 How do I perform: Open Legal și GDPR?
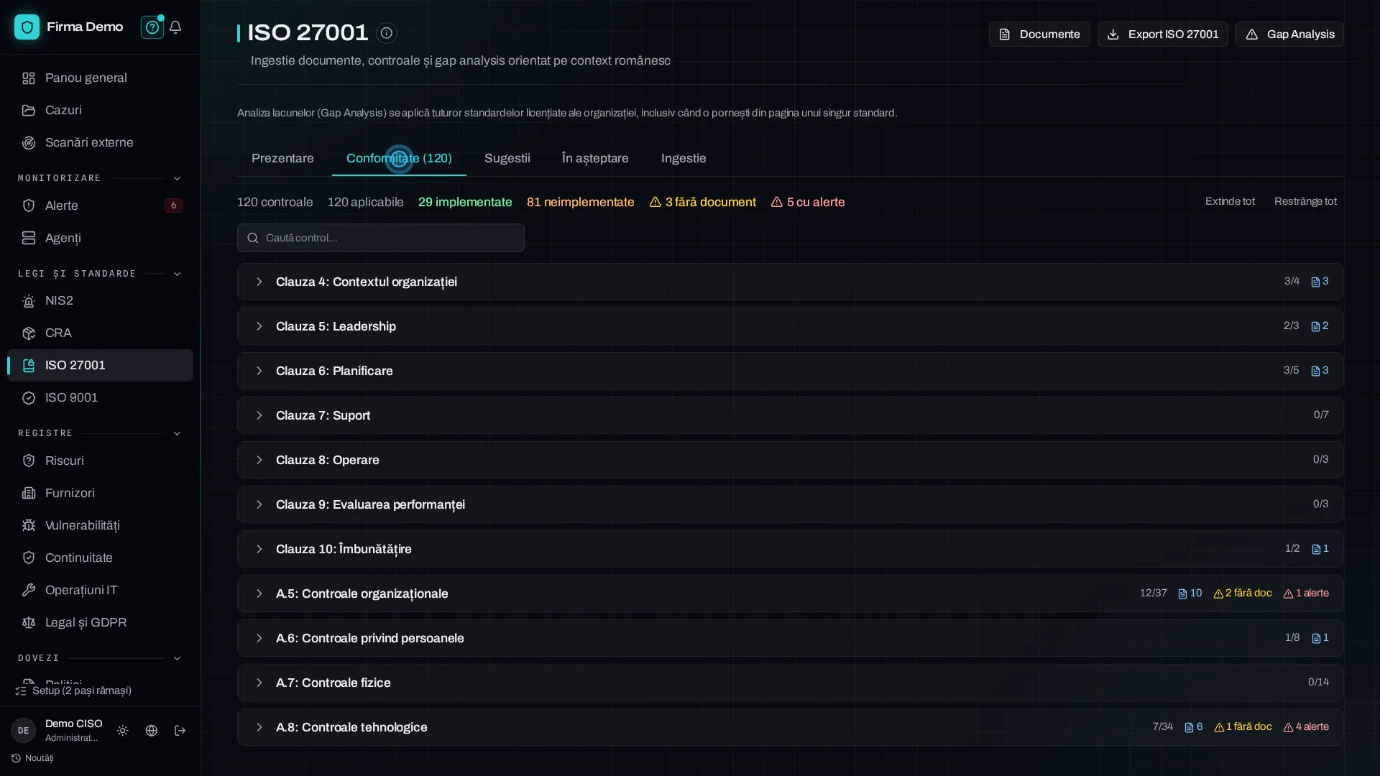point(100,622)
